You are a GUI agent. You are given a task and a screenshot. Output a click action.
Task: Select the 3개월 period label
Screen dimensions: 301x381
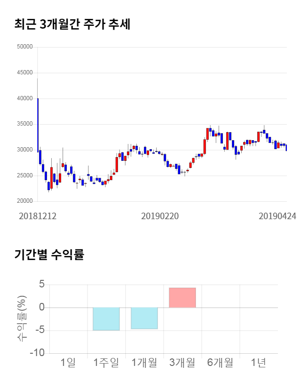click(182, 363)
